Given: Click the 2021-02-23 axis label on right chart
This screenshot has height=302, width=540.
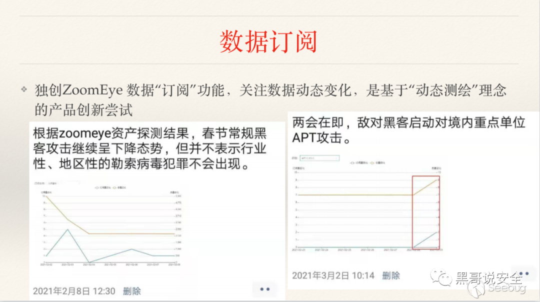Looking at the screenshot, I should click(x=298, y=249).
